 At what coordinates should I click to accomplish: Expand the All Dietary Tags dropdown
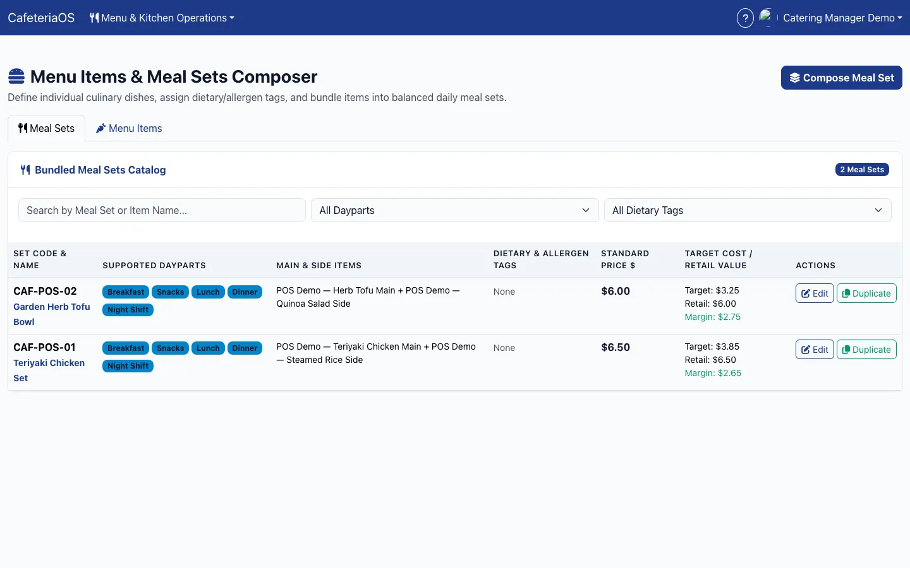pos(748,210)
